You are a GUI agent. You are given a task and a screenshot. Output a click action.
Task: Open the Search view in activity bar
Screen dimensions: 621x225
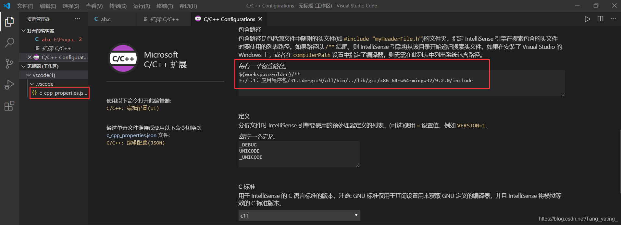(9, 42)
